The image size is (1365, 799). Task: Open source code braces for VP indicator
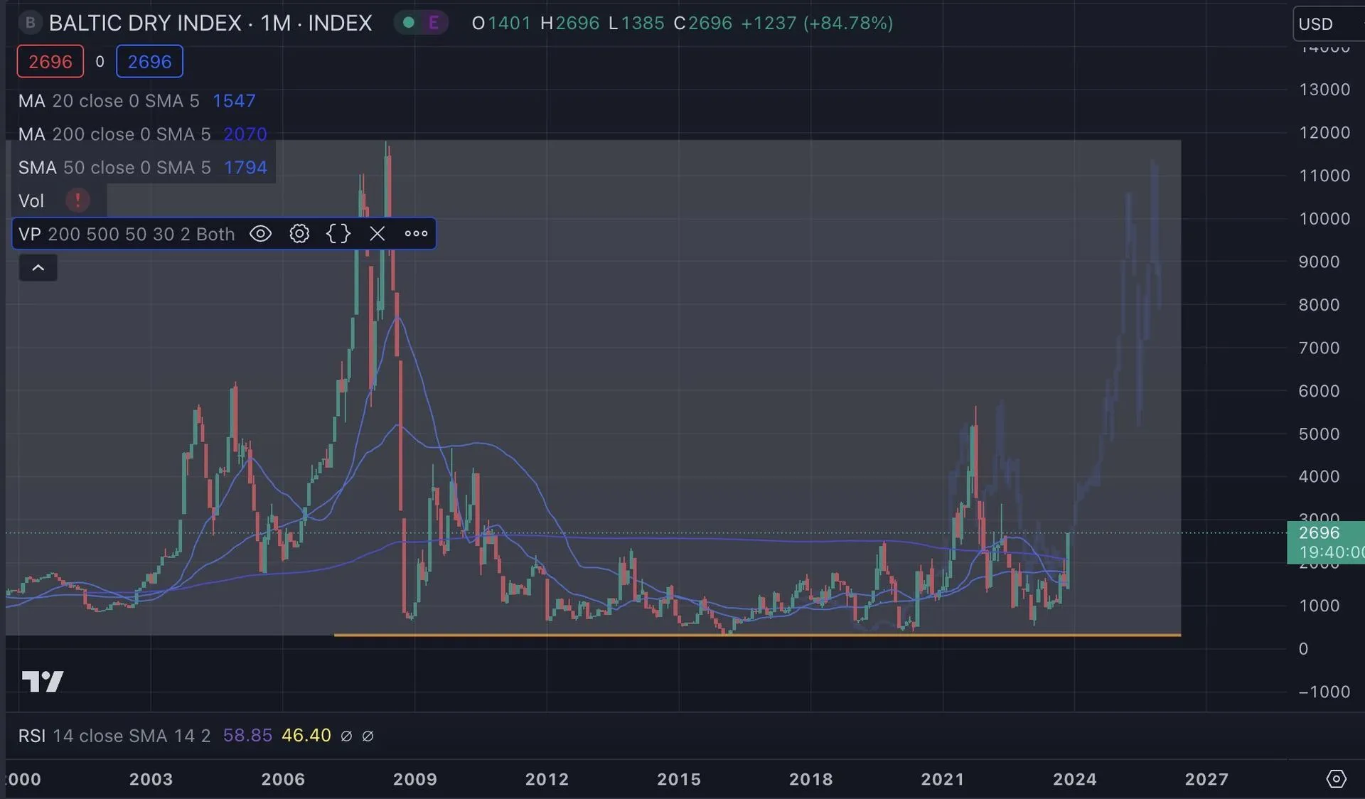pos(338,234)
